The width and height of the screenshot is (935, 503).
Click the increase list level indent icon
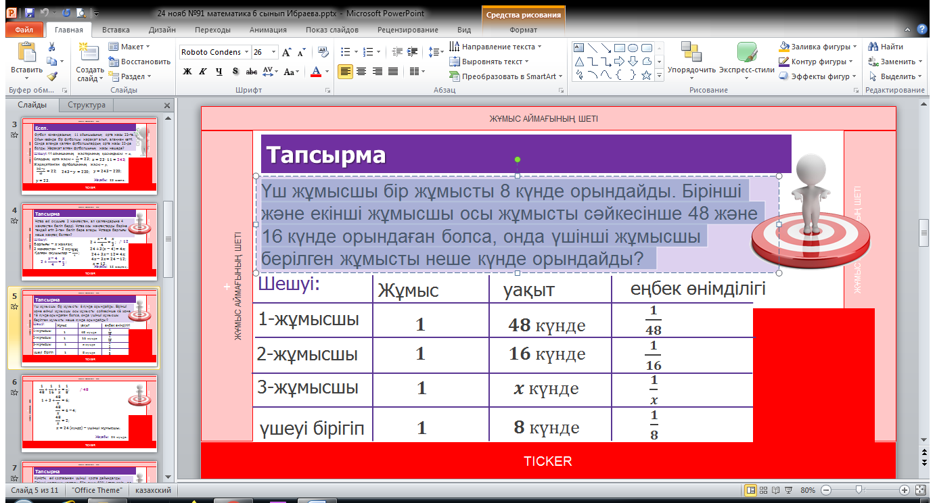[x=412, y=51]
